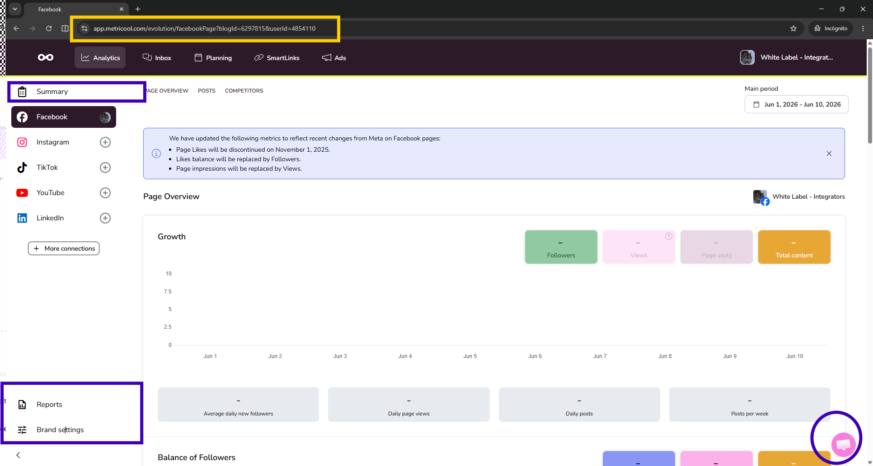Viewport: 873px width, 466px height.
Task: Open the Main period date range picker
Action: click(x=796, y=104)
